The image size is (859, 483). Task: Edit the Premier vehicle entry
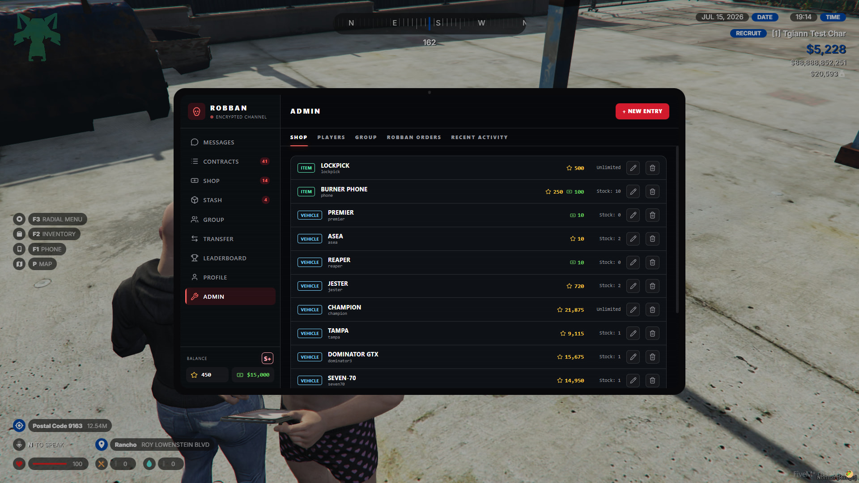633,215
